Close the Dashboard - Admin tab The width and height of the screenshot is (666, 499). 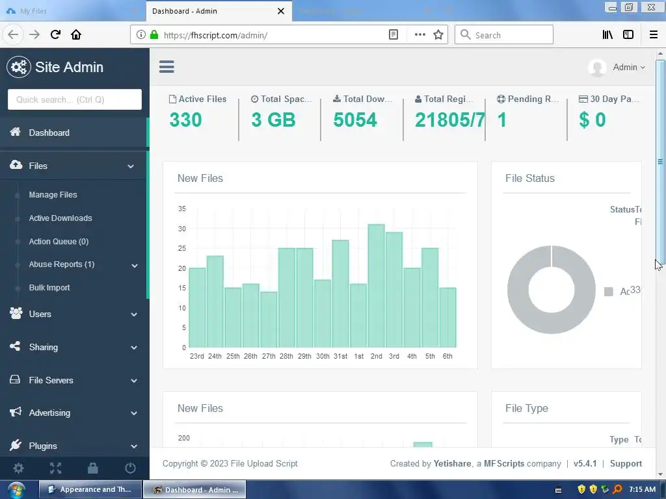click(281, 11)
